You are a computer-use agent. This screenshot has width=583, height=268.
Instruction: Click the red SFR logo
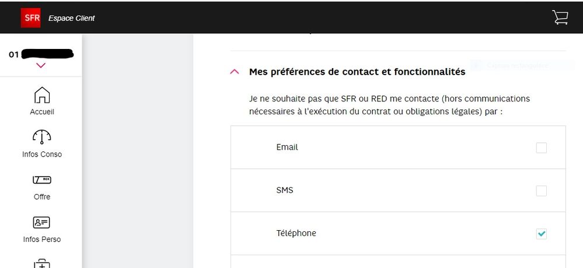point(30,18)
